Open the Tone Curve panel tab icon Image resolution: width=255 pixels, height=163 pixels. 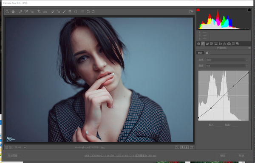203,44
